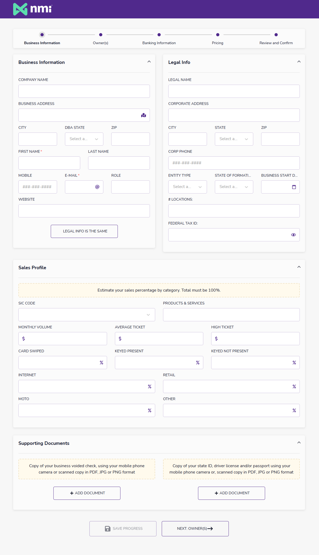Open the SIC Code dropdown

pyautogui.click(x=87, y=315)
